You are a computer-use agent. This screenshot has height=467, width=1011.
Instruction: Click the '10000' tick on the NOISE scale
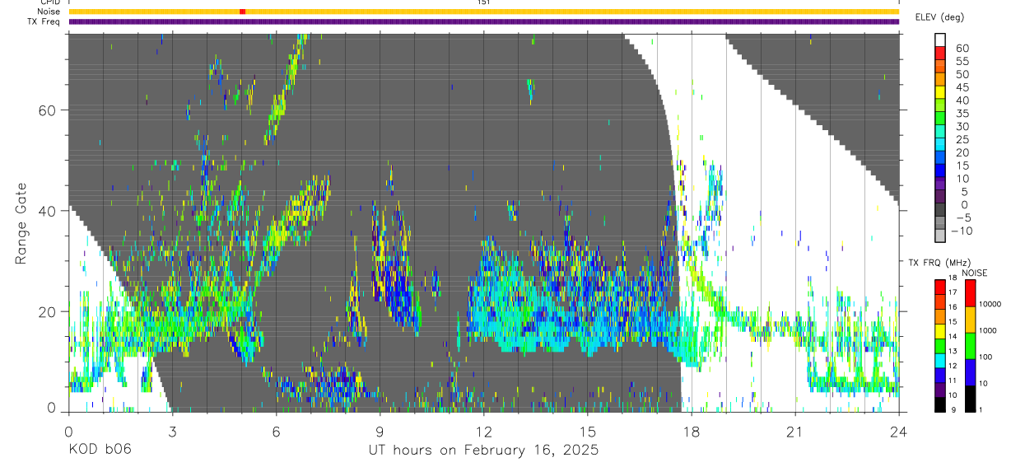pos(990,305)
